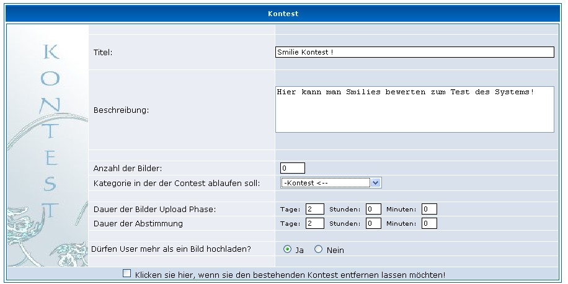
Task: Click the blue Kontest header bar
Action: (284, 12)
